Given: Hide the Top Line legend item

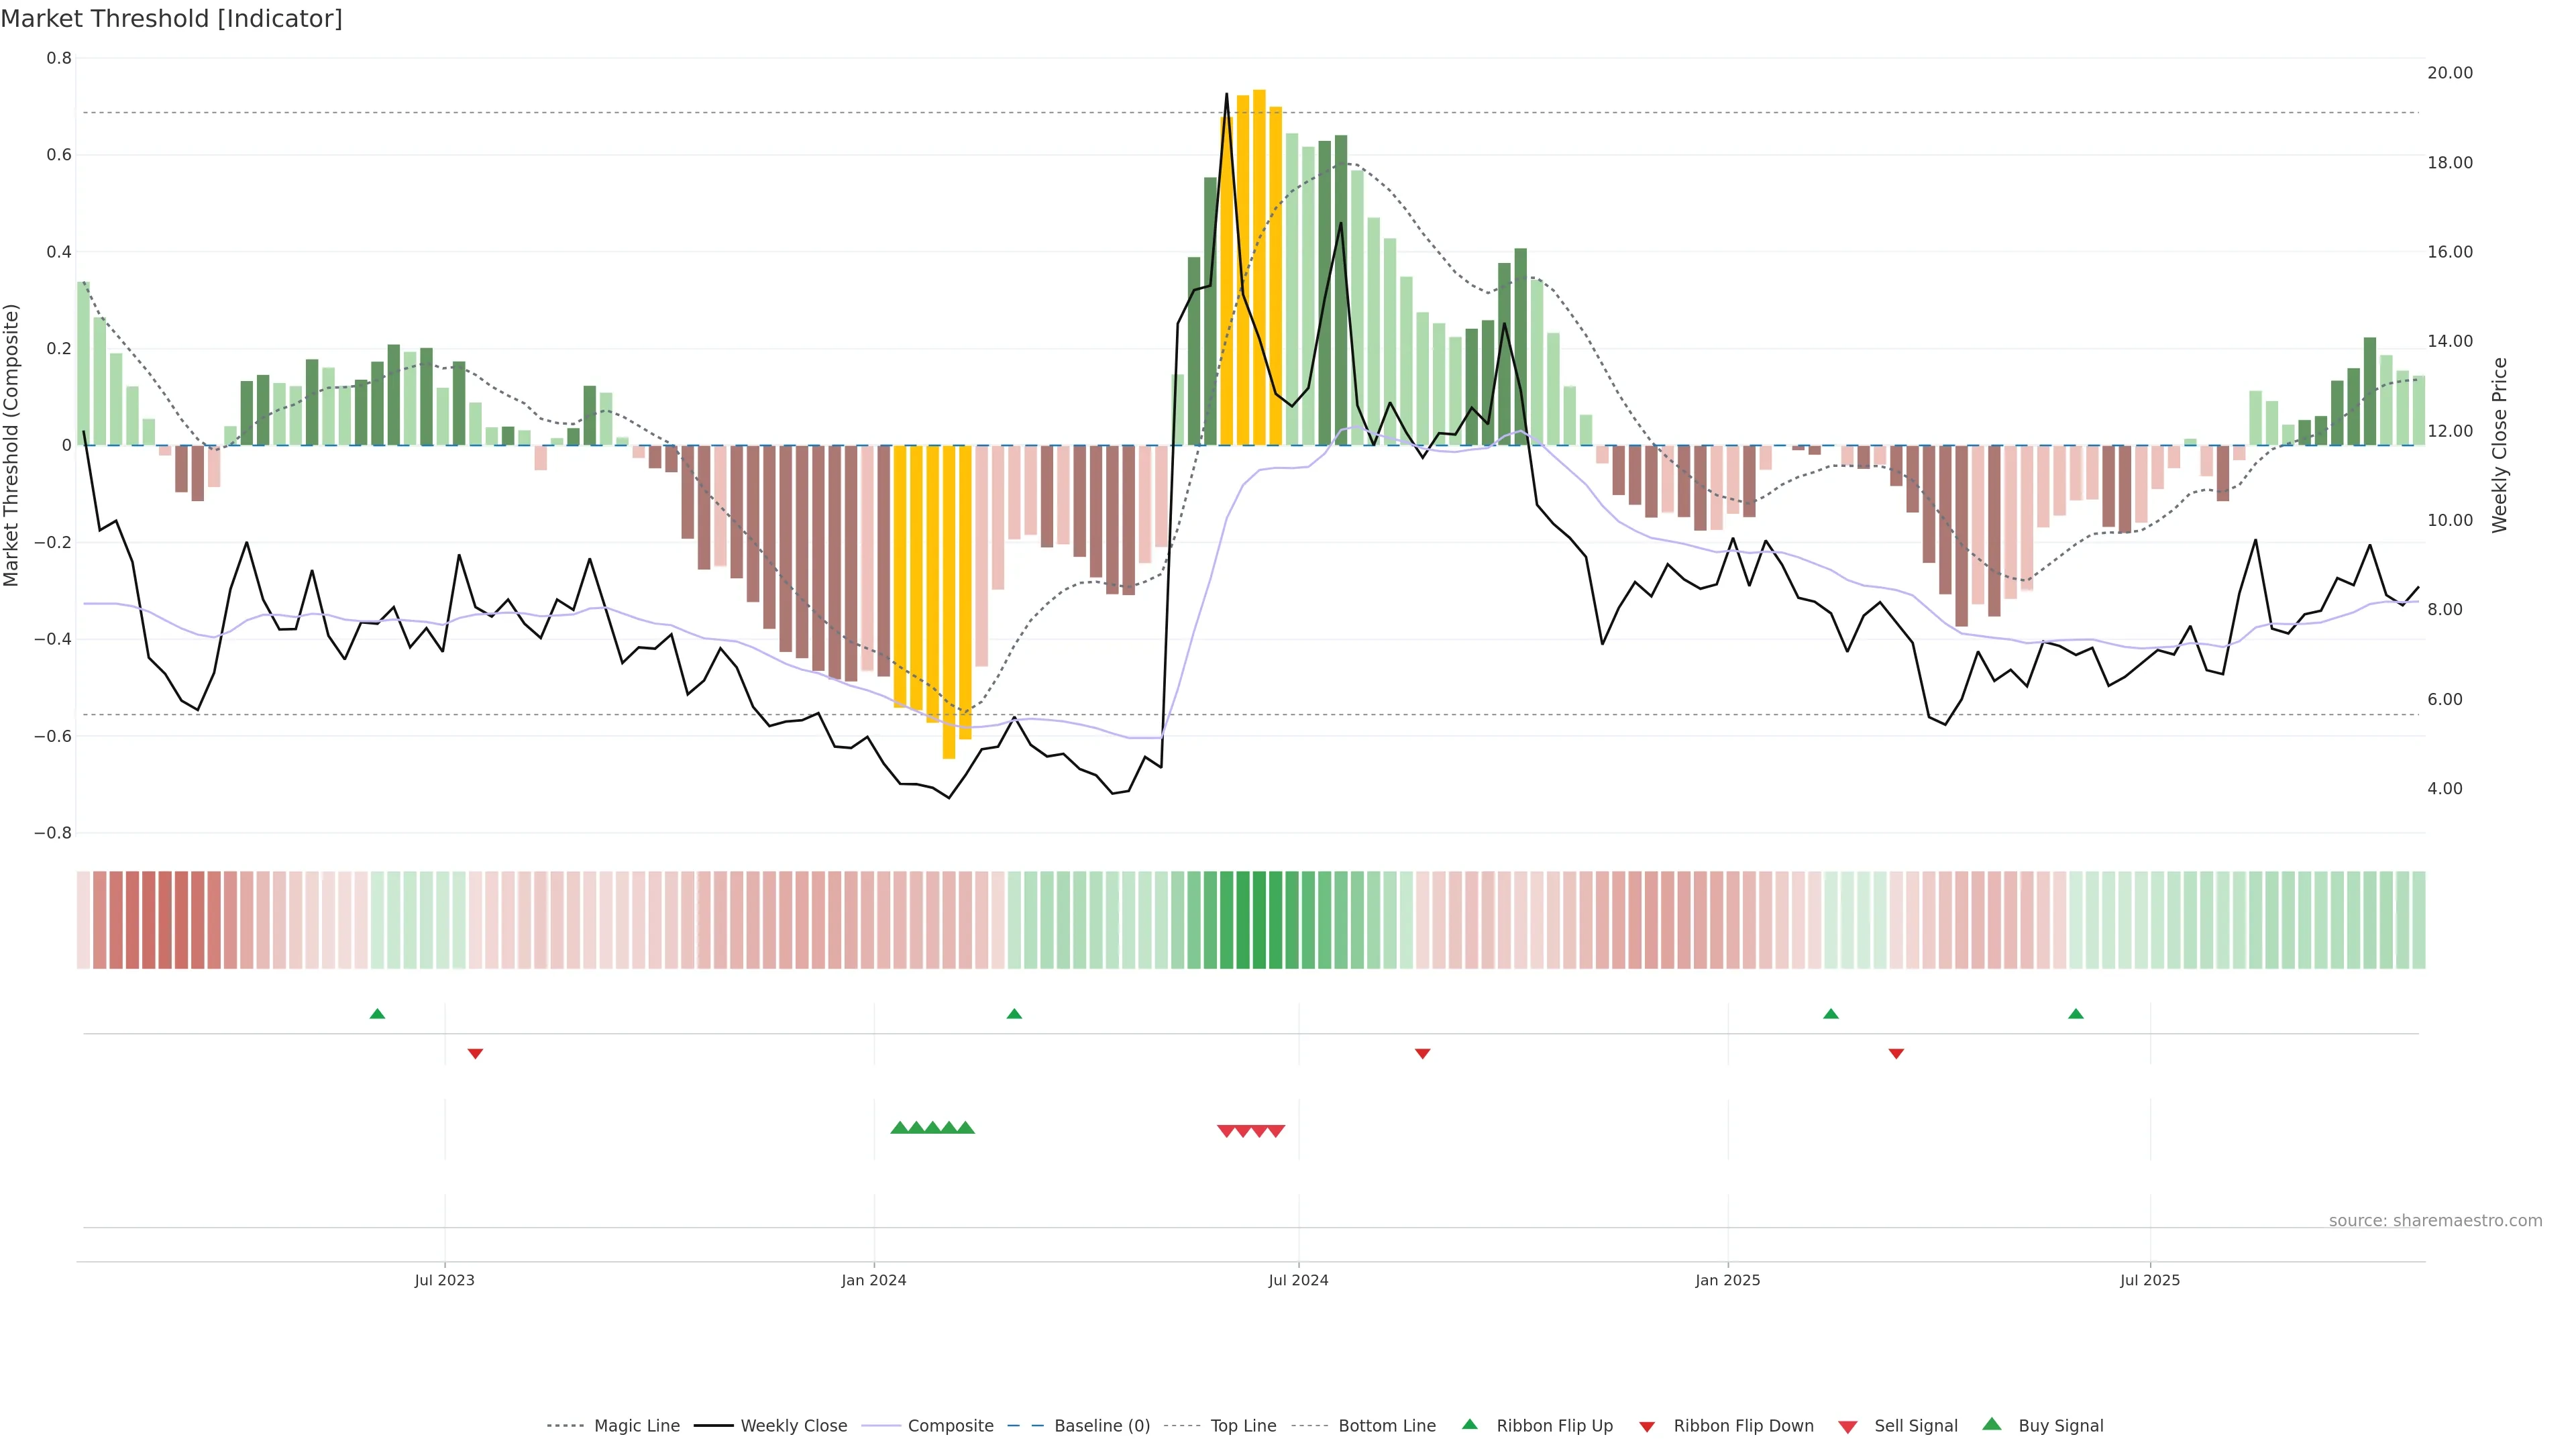Looking at the screenshot, I should coord(1243,1426).
